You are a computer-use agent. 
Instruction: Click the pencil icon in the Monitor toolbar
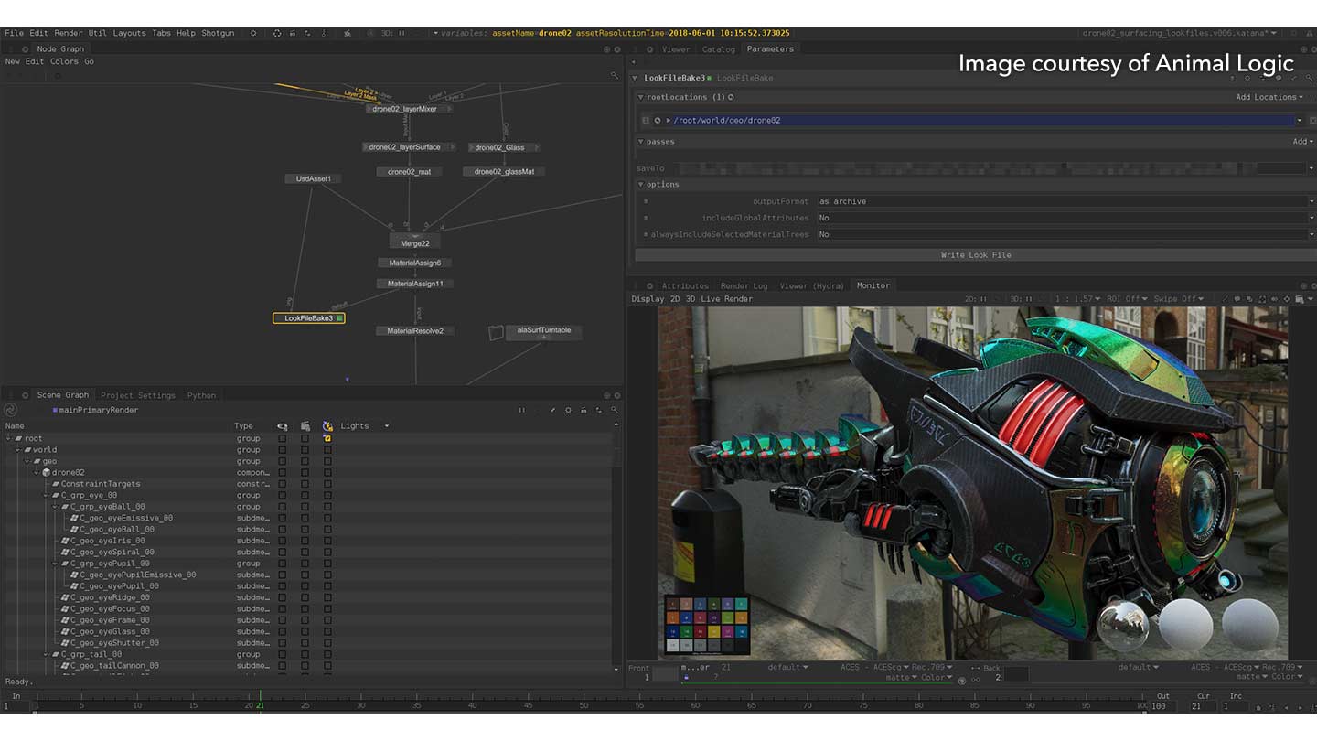pyautogui.click(x=1224, y=299)
